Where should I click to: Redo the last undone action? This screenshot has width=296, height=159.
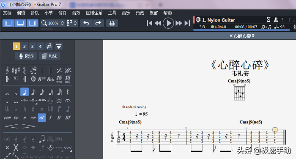pos(98,23)
